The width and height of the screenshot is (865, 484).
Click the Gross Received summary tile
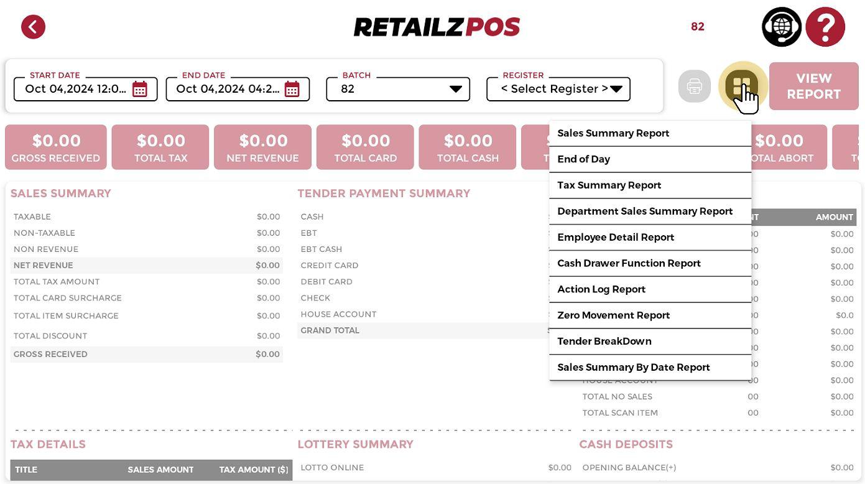(x=56, y=147)
